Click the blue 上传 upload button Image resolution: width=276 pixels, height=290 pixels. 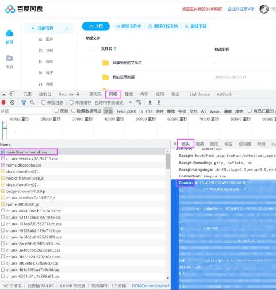point(96,26)
